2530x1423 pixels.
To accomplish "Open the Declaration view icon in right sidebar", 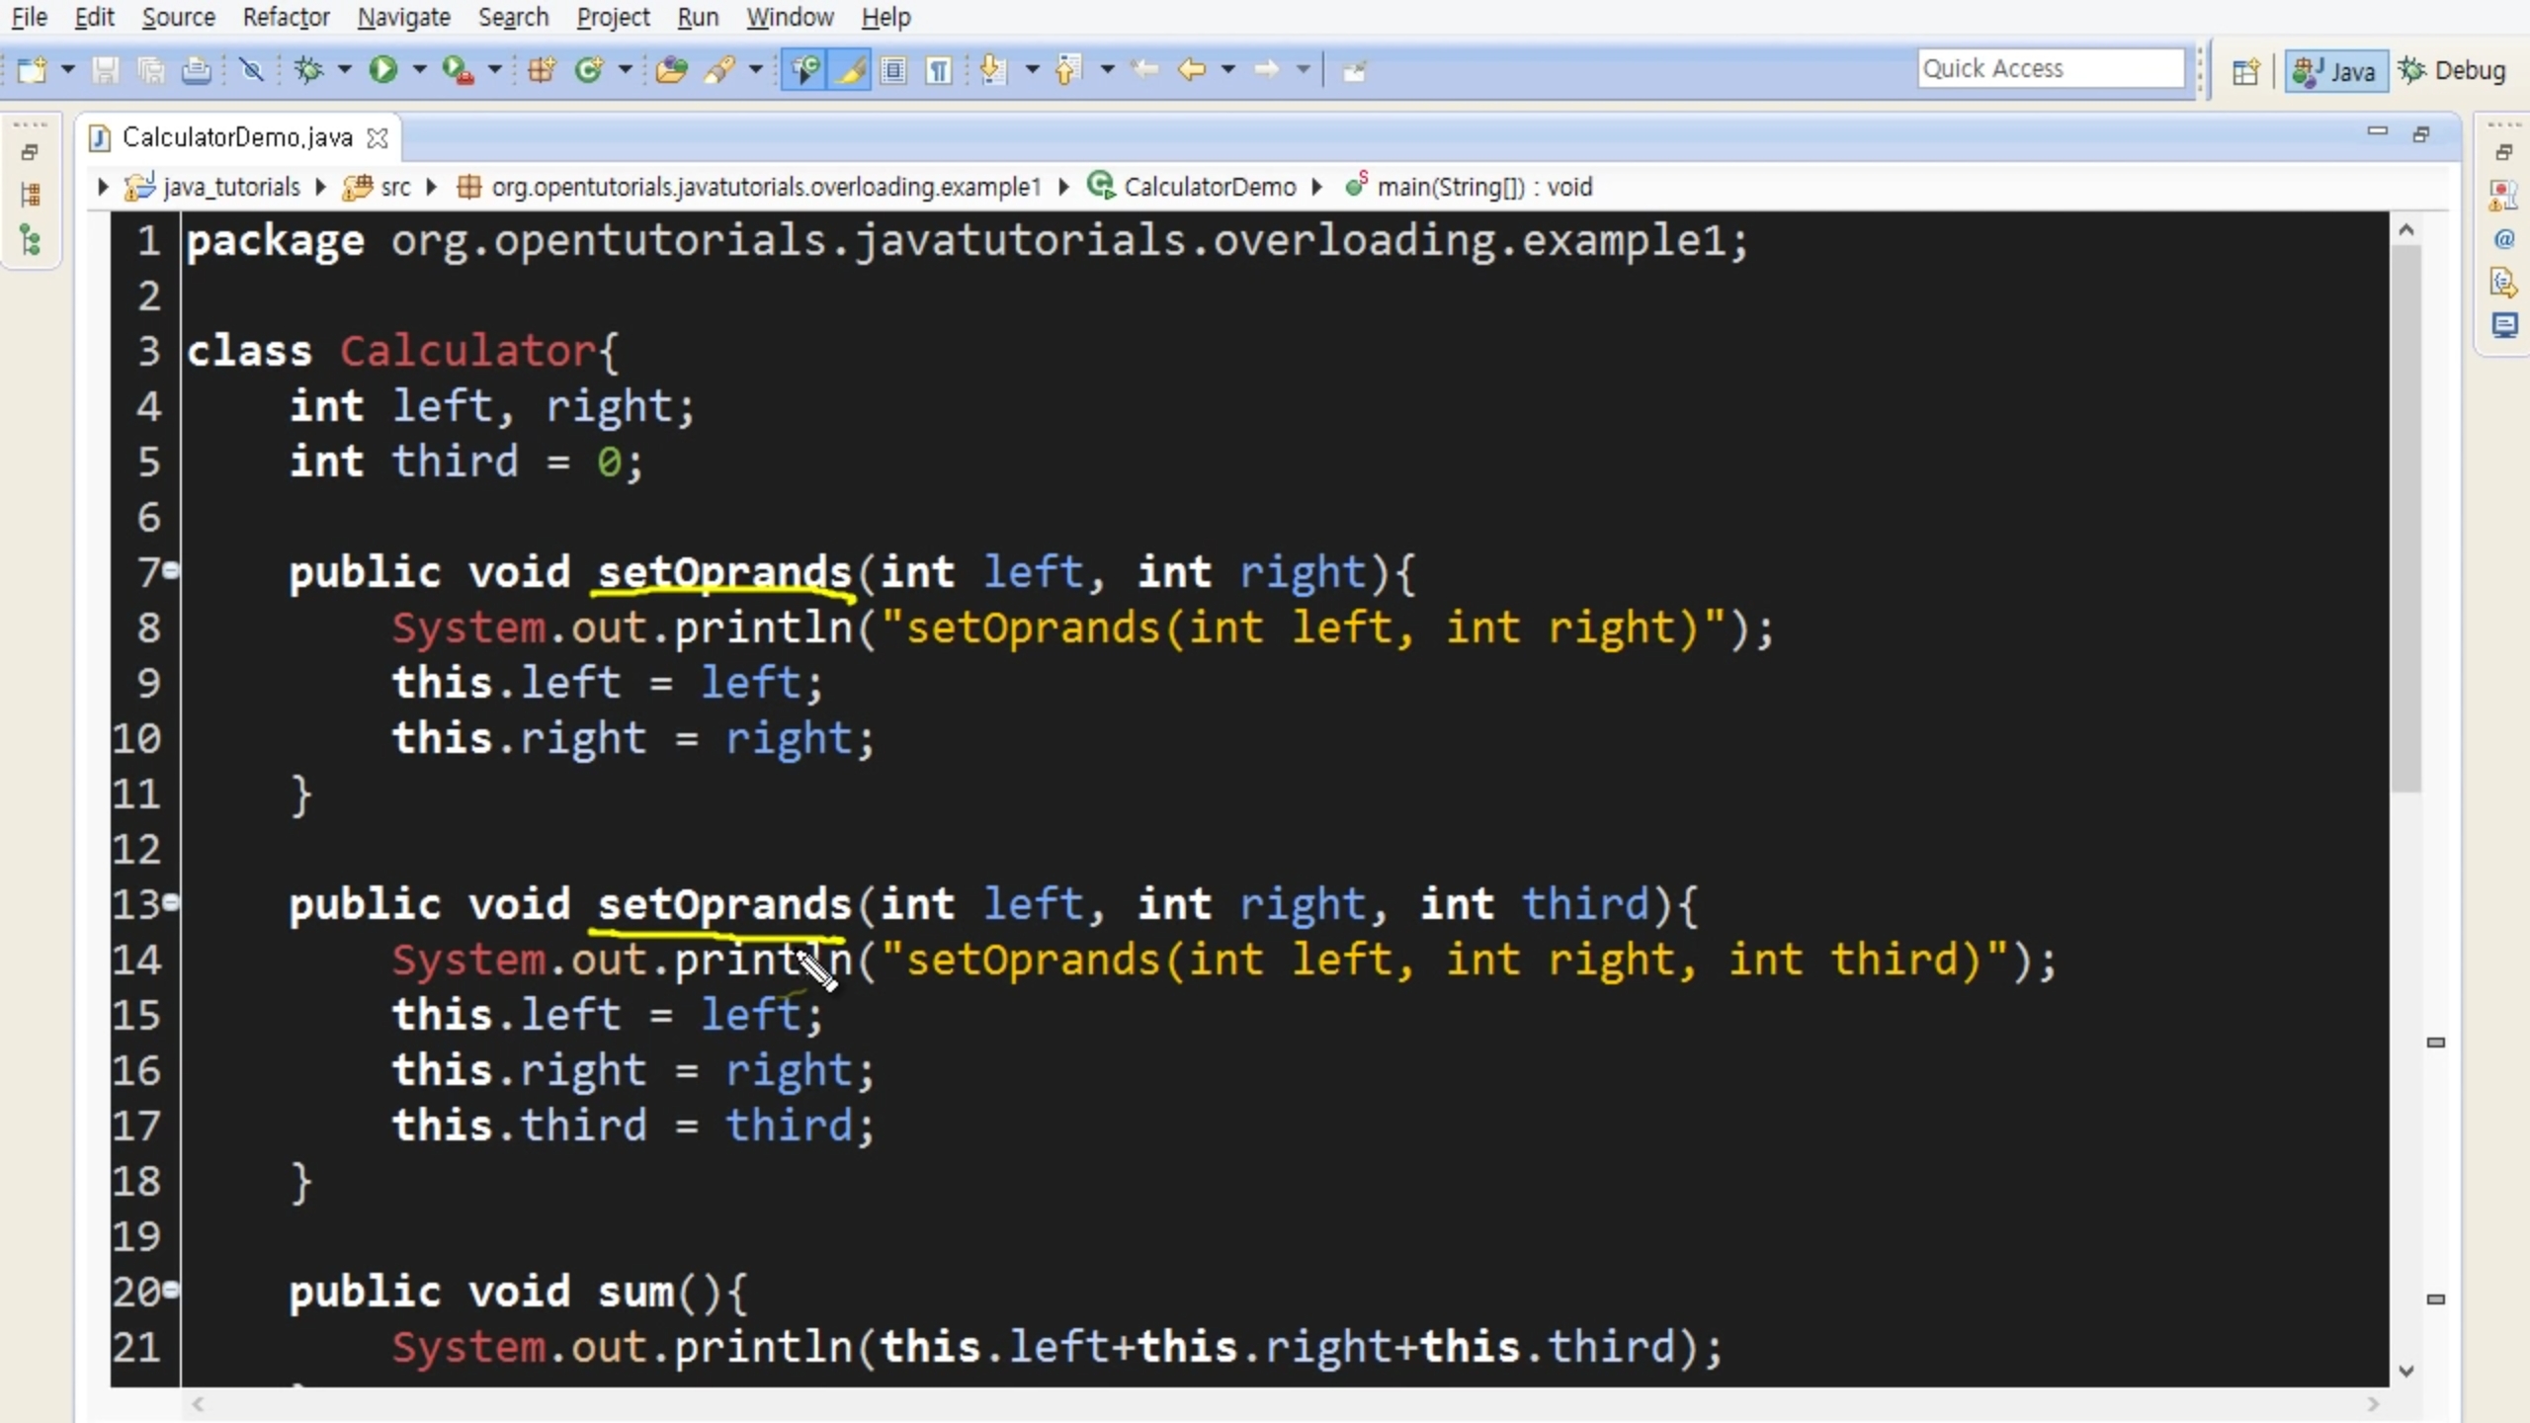I will click(x=2504, y=283).
